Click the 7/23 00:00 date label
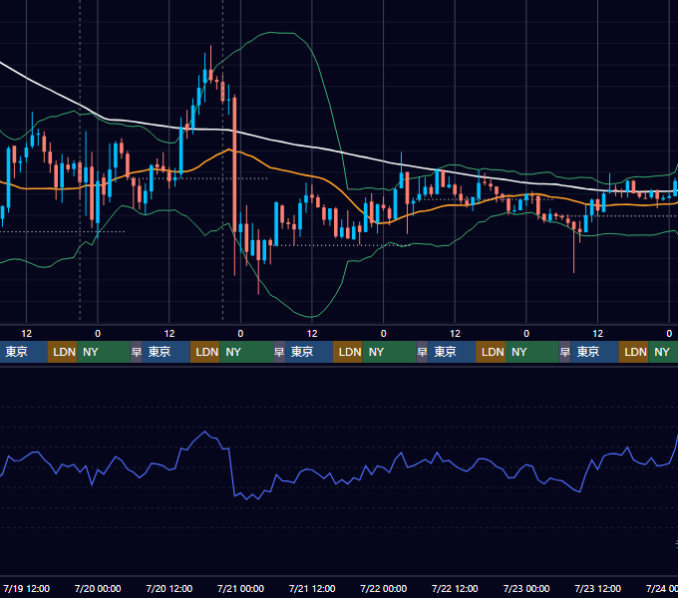The image size is (678, 598). pyautogui.click(x=526, y=588)
